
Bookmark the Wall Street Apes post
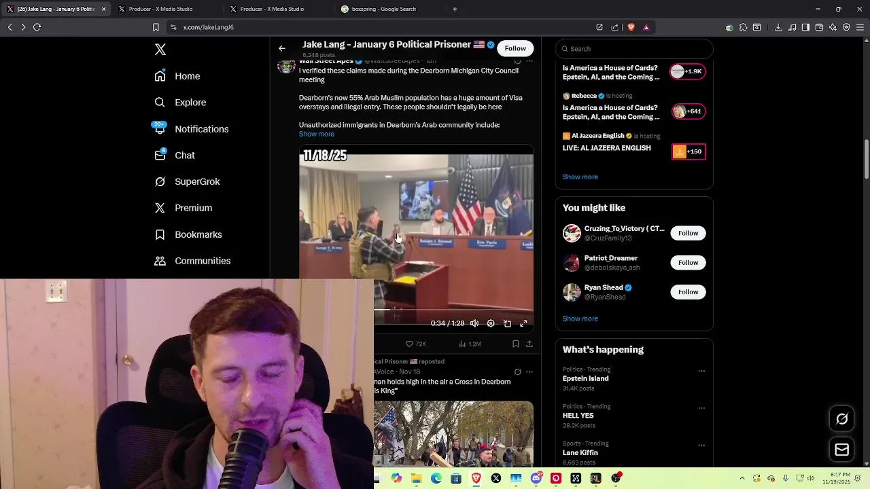point(515,344)
